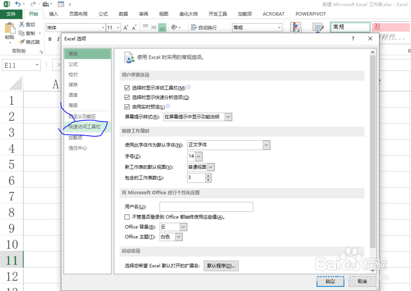The width and height of the screenshot is (411, 291).
Task: Open Office 主题 dropdown showing 白色
Action: coord(178,237)
